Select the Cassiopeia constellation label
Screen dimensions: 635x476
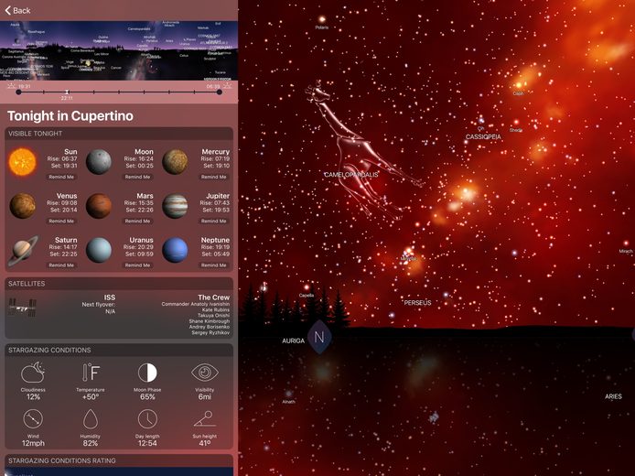pyautogui.click(x=483, y=137)
